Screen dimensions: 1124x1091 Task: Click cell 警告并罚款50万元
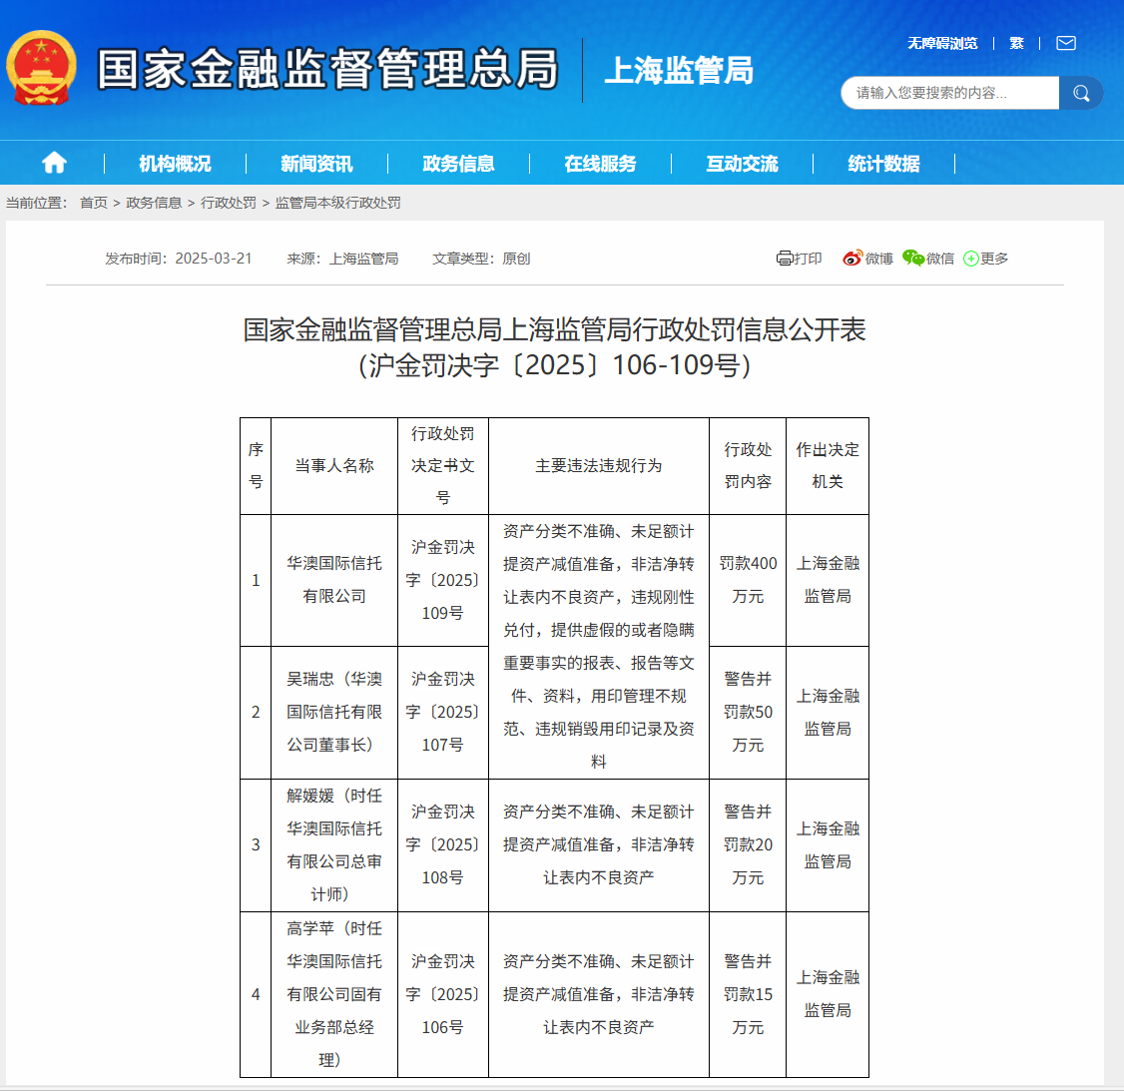coord(748,713)
